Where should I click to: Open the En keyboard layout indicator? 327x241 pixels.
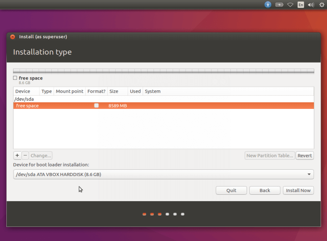point(301,5)
